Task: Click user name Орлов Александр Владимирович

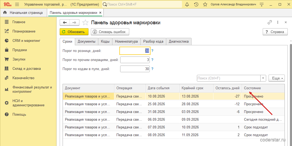Action: 233,4
